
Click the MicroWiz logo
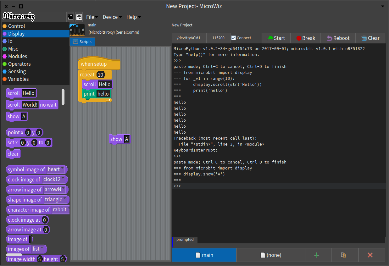19,16
